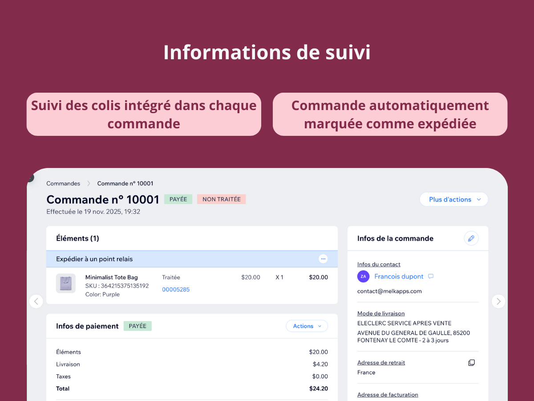The height and width of the screenshot is (401, 534).
Task: Open the Plus d'actions dropdown
Action: (x=454, y=199)
